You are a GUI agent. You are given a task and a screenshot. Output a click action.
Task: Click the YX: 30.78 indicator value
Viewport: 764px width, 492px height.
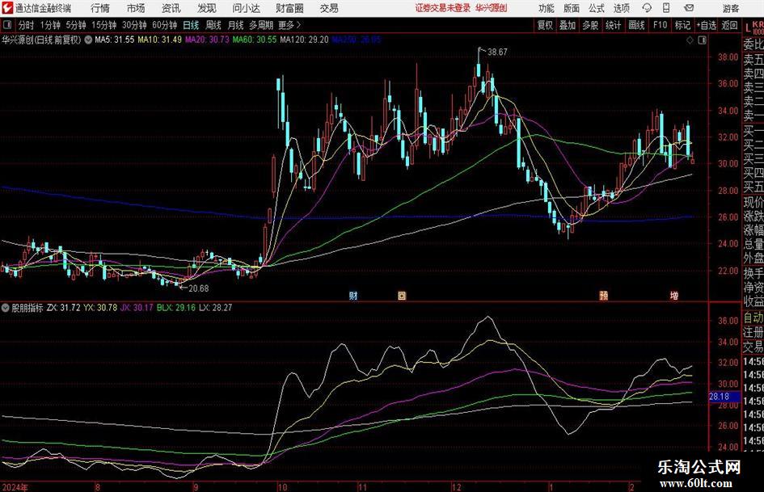(100, 308)
